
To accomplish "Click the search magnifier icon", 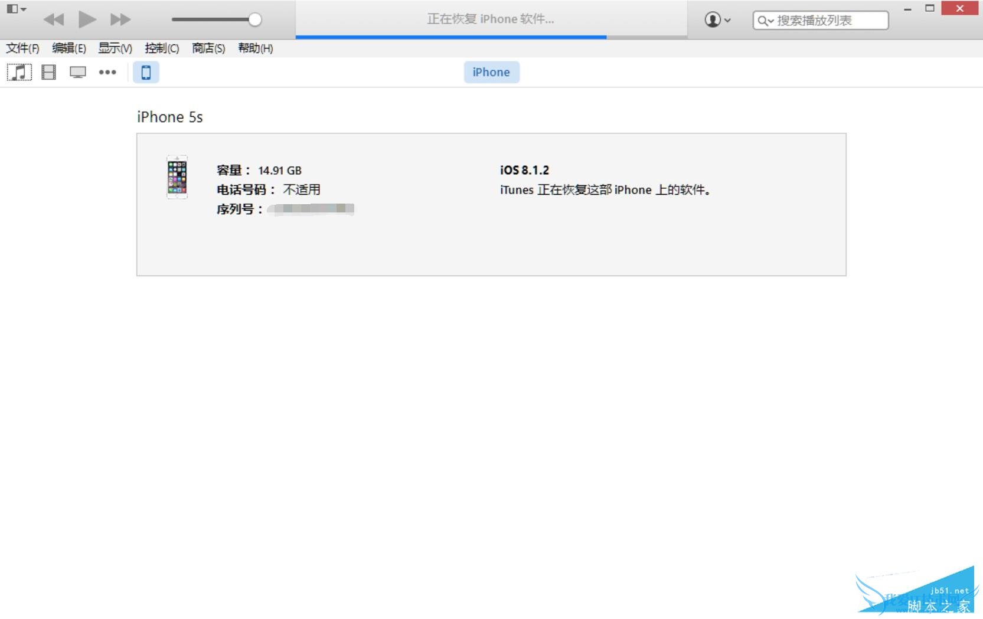I will (x=765, y=19).
